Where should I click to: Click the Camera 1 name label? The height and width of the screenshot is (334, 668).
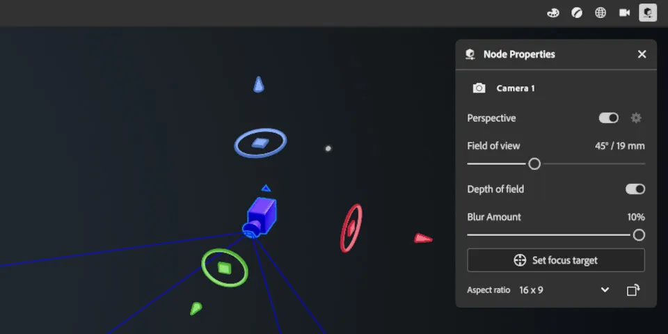pyautogui.click(x=516, y=88)
